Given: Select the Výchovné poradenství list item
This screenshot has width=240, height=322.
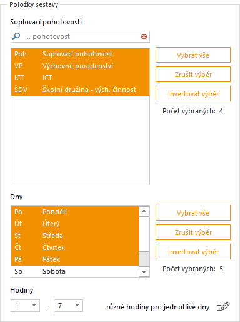Looking at the screenshot, I should 80,66.
